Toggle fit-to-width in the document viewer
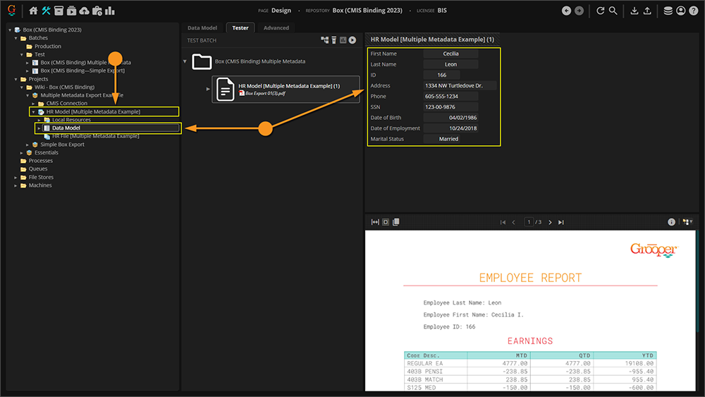 pos(375,222)
